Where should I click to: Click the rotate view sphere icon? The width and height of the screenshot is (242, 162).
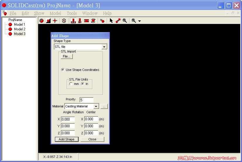pyautogui.click(x=93, y=21)
